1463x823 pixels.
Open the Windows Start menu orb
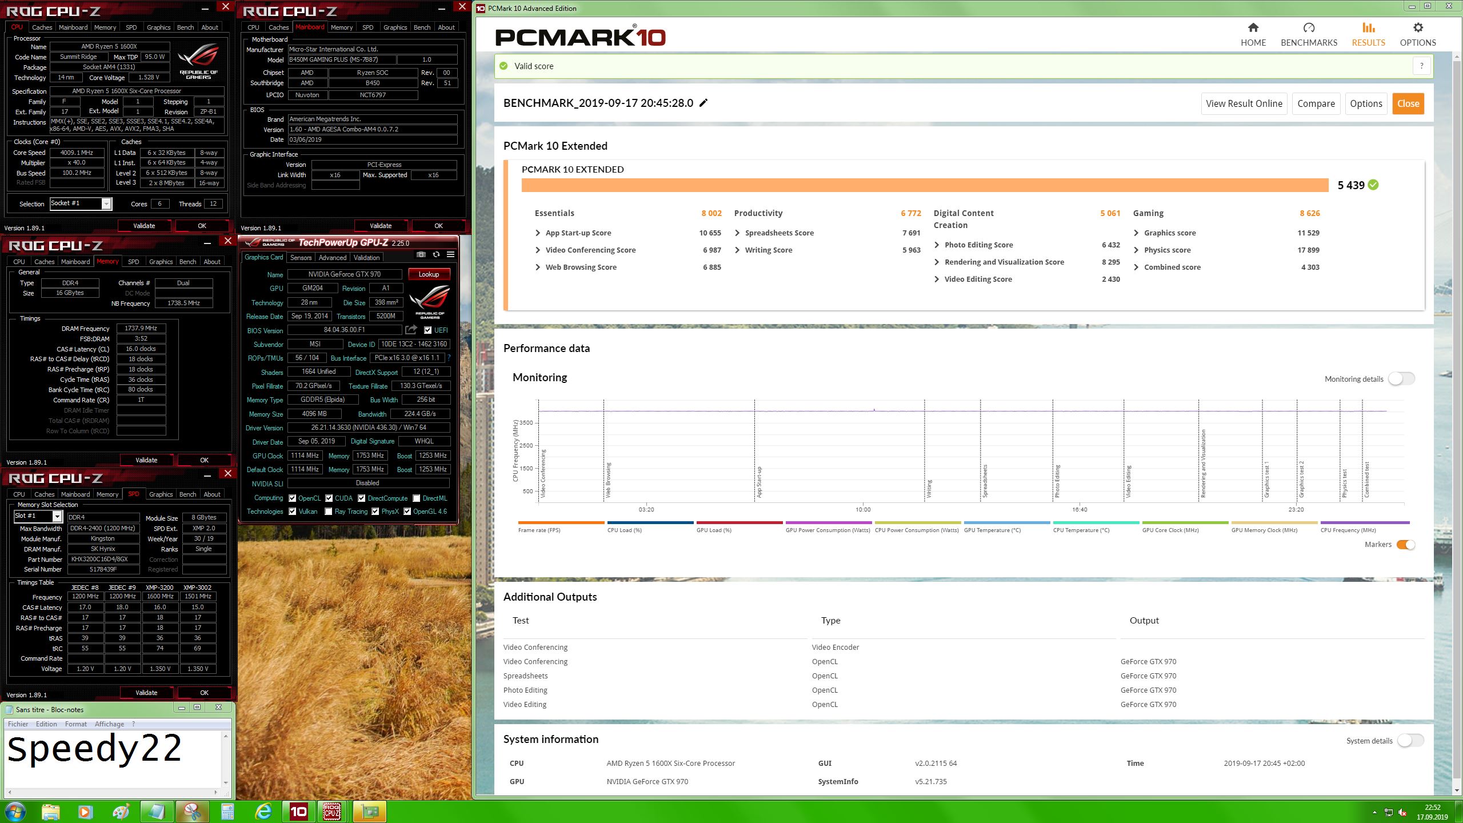[x=15, y=812]
